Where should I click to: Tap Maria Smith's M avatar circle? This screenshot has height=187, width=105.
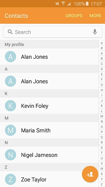pos(10,130)
